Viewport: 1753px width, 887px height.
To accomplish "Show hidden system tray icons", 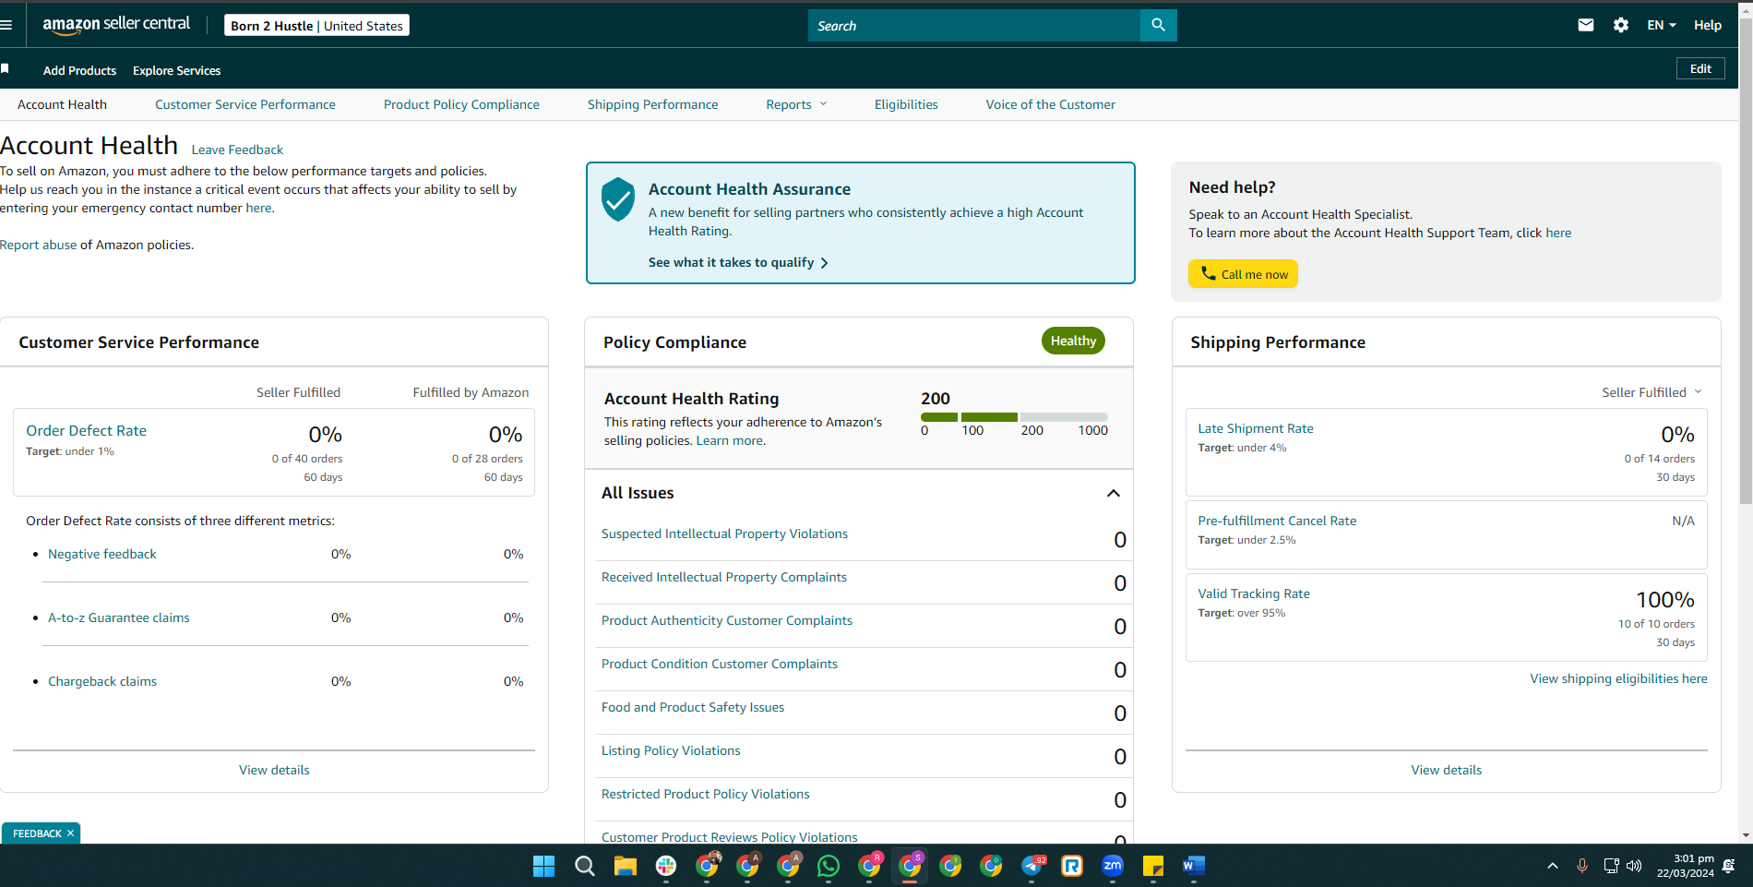I will point(1553,866).
